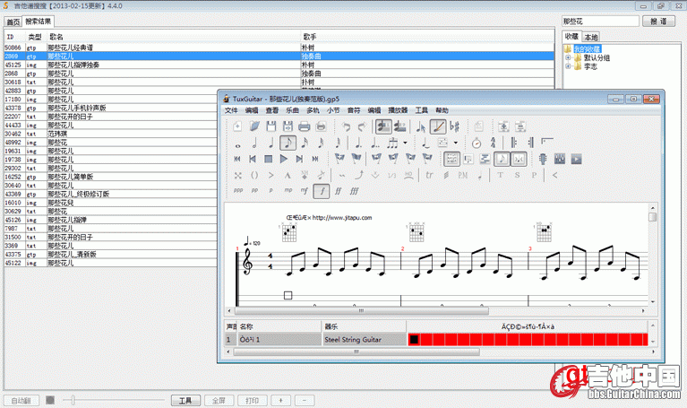Open the 小节 menu in TuxGuitar
The image size is (687, 408).
point(333,110)
